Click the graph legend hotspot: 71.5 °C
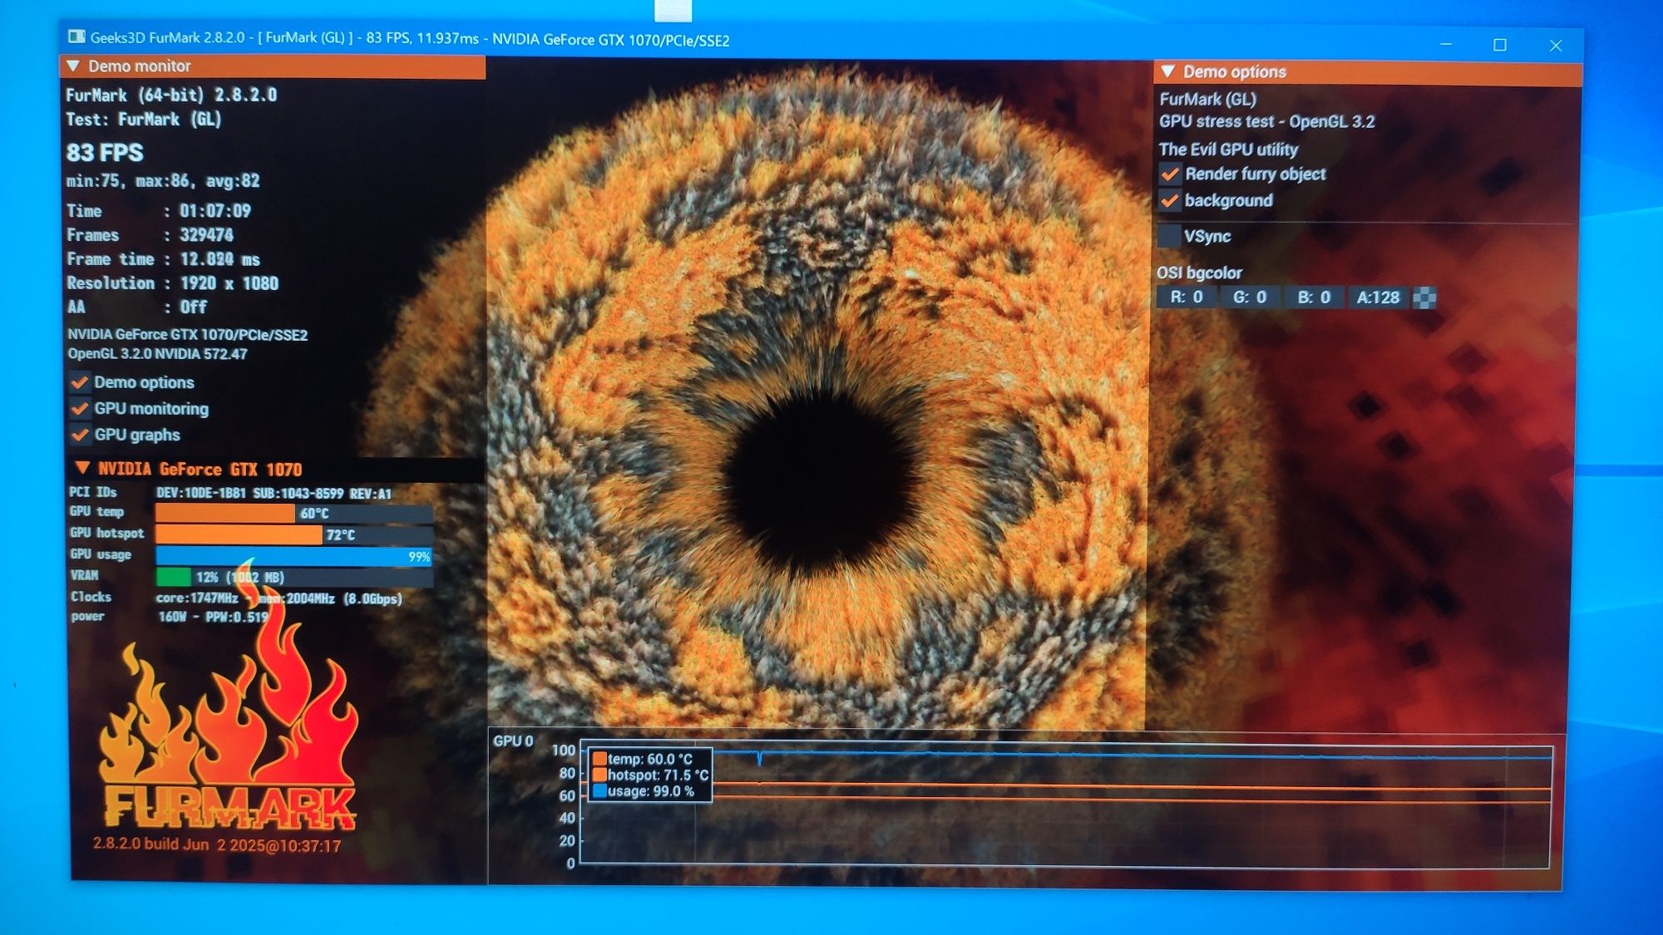This screenshot has width=1663, height=935. (650, 775)
